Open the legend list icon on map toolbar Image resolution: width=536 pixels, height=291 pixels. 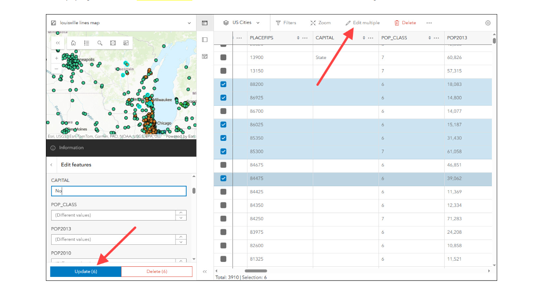[x=86, y=43]
